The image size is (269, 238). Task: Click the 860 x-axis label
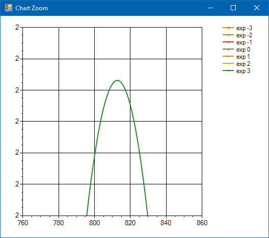point(202,223)
